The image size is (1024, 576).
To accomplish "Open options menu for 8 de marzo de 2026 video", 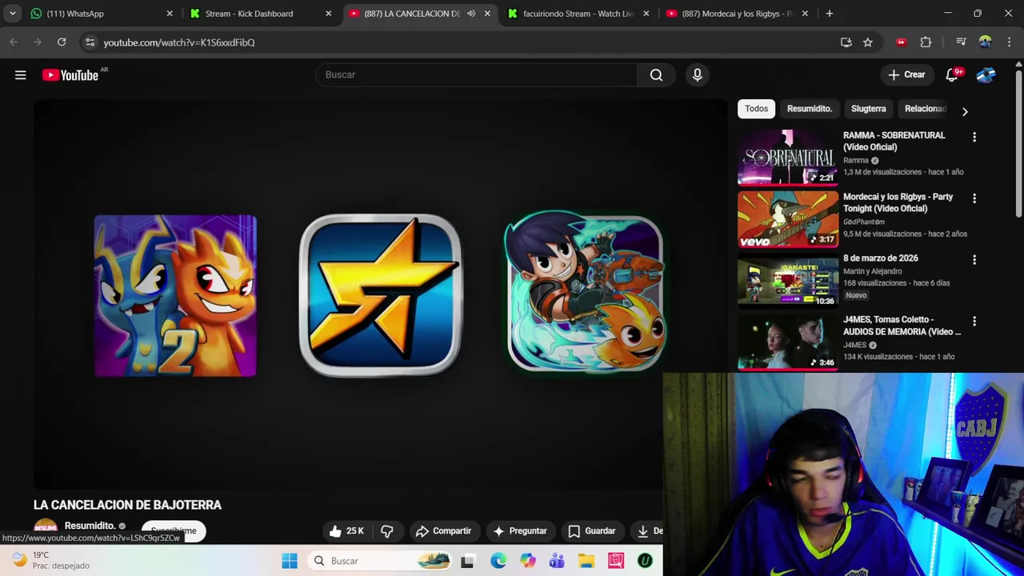I will coord(974,259).
